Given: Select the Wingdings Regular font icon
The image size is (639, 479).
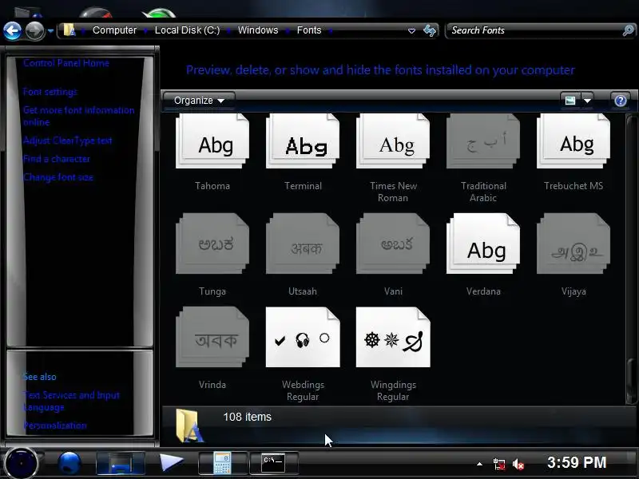Looking at the screenshot, I should (393, 337).
